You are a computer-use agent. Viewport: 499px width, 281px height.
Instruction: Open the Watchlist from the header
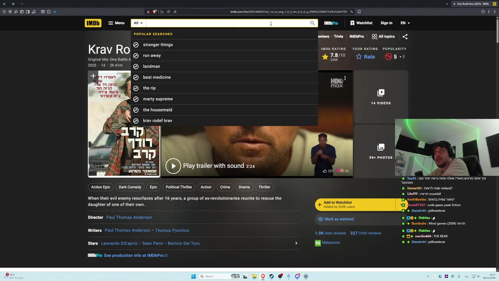(x=361, y=23)
